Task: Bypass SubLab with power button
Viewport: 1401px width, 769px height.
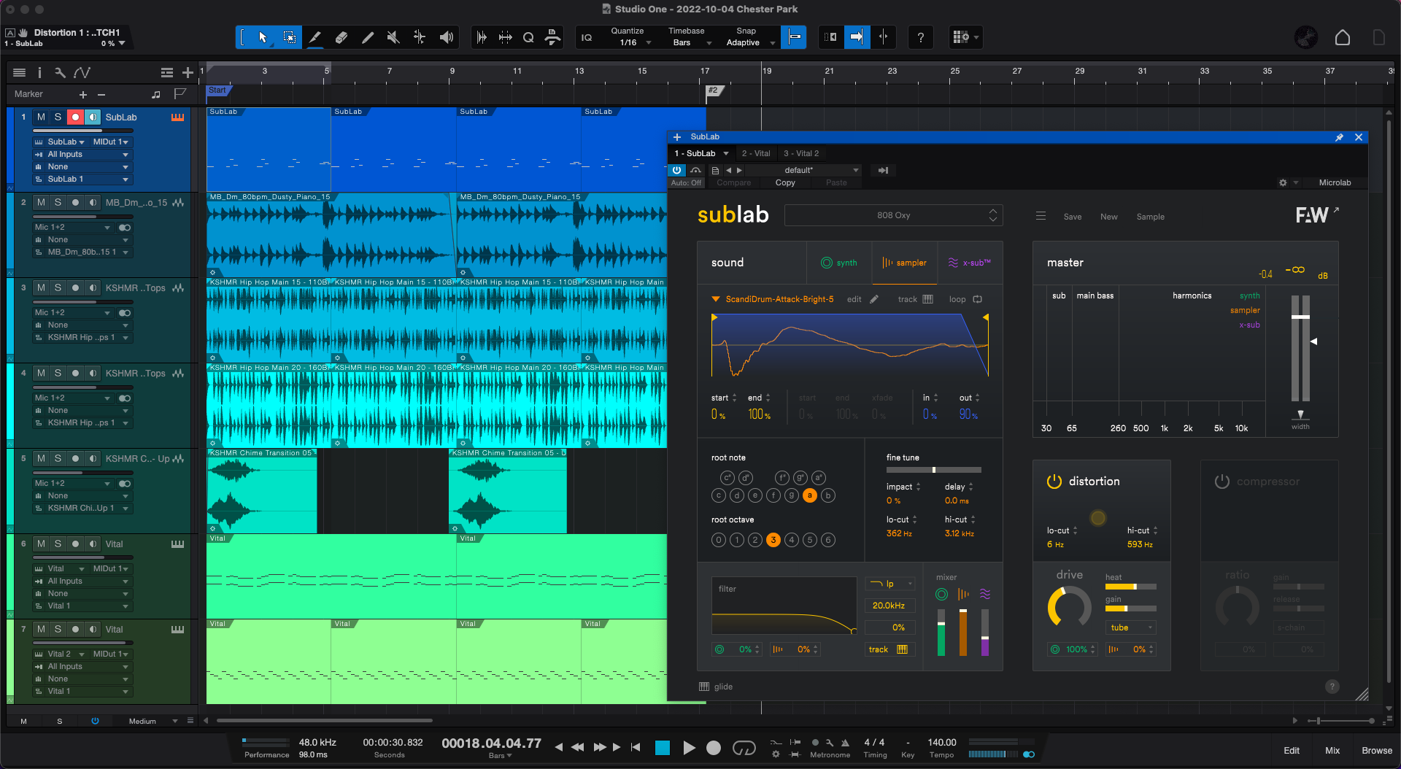Action: coord(677,170)
